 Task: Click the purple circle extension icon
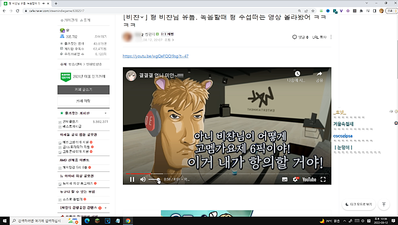click(x=348, y=11)
